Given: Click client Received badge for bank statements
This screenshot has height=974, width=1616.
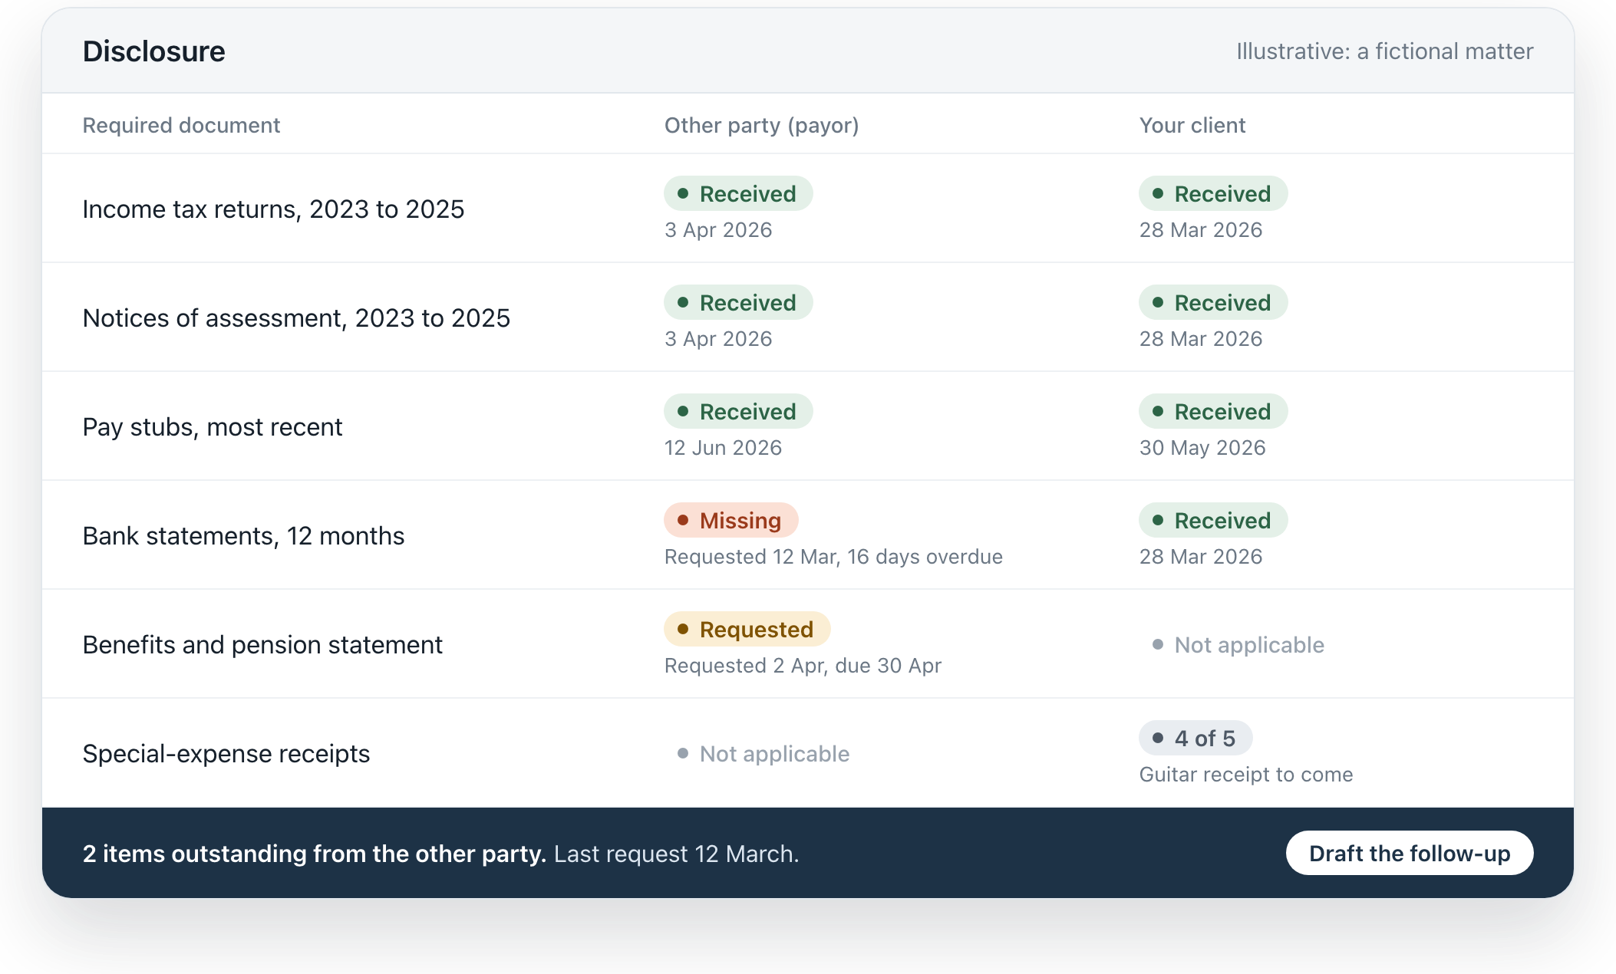Looking at the screenshot, I should [1213, 520].
